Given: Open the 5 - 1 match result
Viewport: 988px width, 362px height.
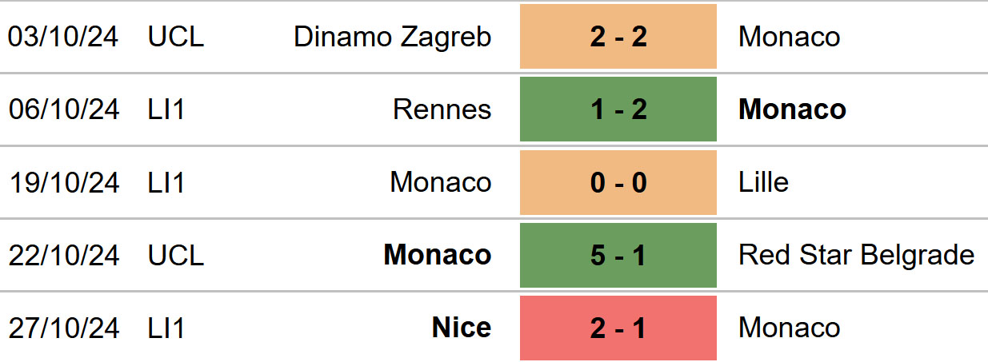Looking at the screenshot, I should [x=618, y=255].
